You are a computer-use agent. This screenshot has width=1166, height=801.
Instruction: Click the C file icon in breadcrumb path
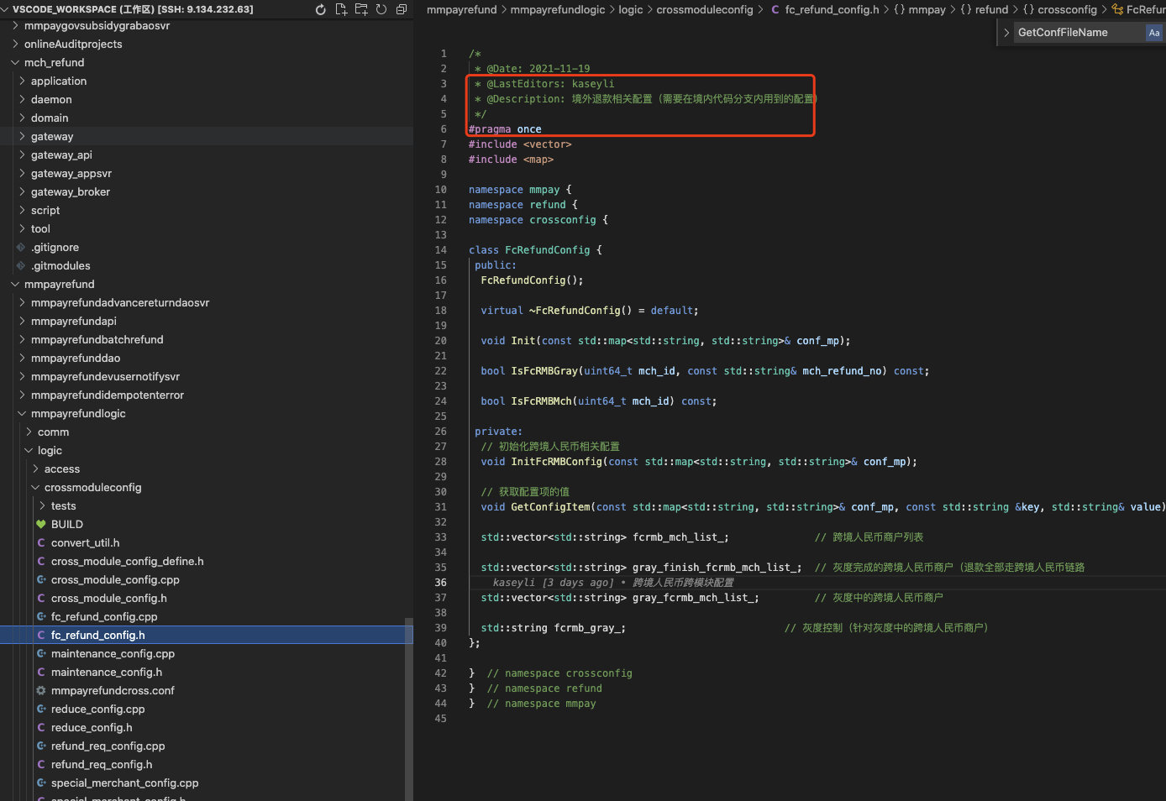click(775, 9)
